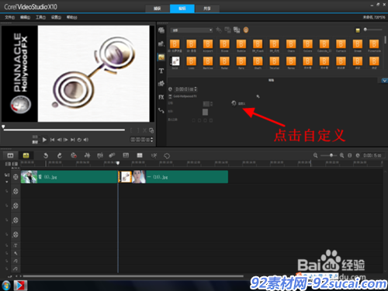
Task: Open the Media library panel icon
Action: coord(161,30)
